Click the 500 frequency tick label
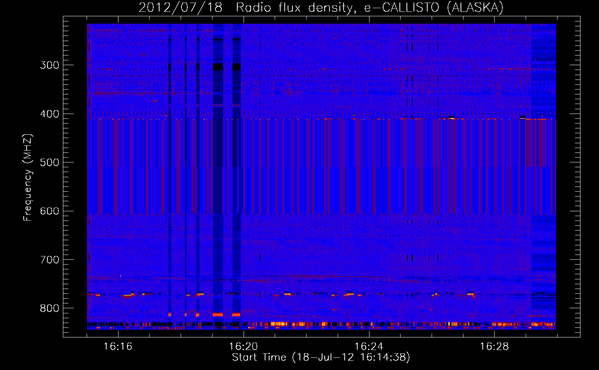 [x=50, y=162]
